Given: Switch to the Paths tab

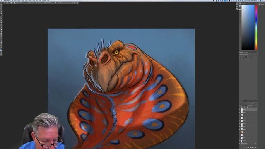Looking at the screenshot, I should (x=248, y=101).
